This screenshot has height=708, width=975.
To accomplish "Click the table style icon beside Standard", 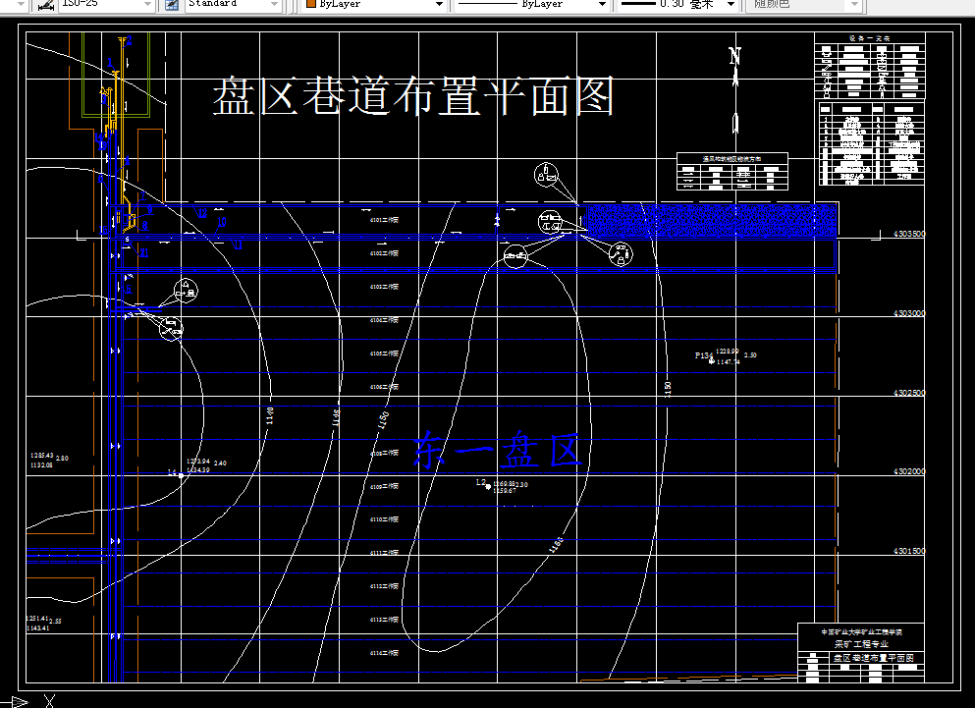I will pos(172,5).
